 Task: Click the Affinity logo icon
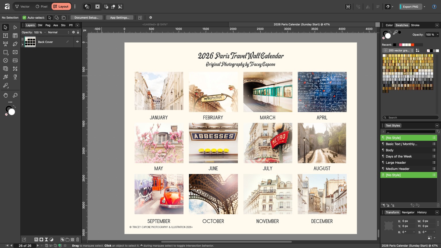pyautogui.click(x=7, y=6)
